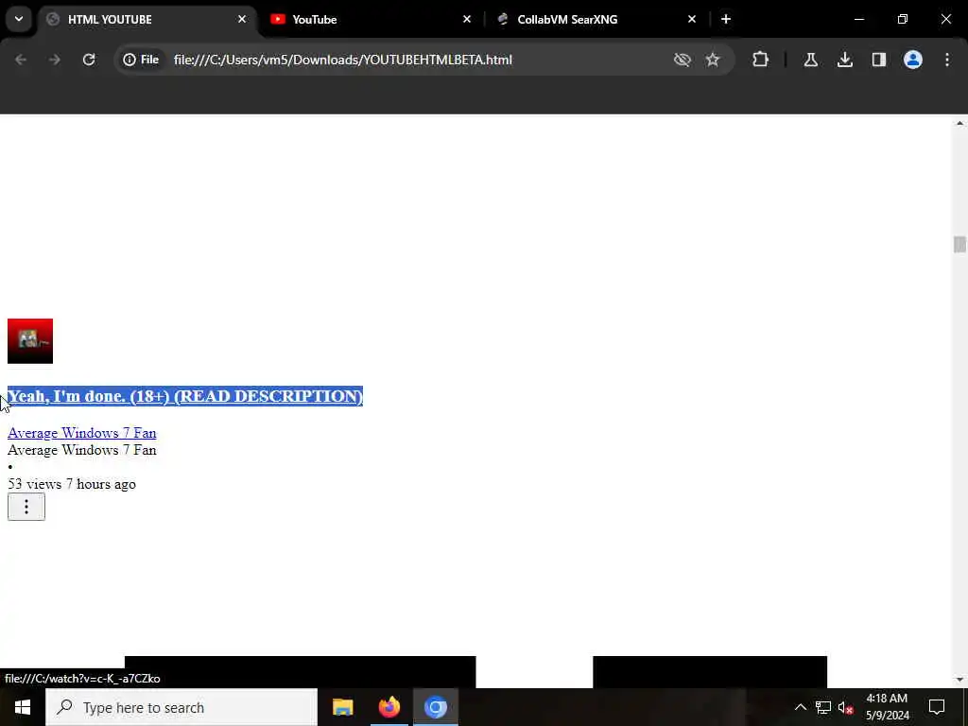Open the red channel avatar thumbnail
Image resolution: width=968 pixels, height=726 pixels.
point(30,340)
